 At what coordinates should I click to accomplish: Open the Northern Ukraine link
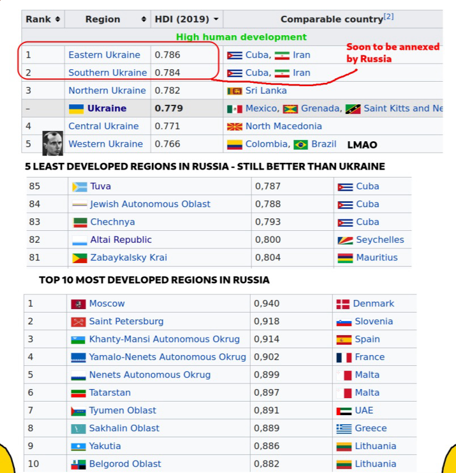click(x=107, y=91)
